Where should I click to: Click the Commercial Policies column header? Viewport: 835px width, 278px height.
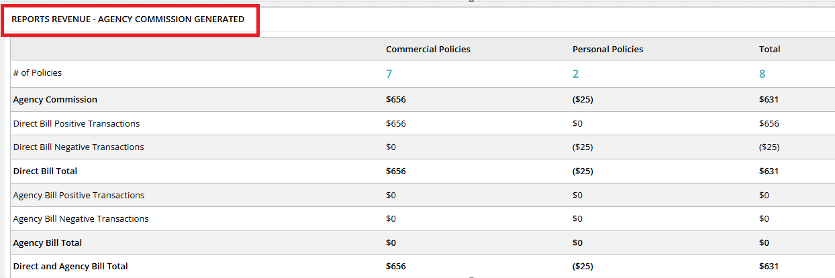[428, 50]
